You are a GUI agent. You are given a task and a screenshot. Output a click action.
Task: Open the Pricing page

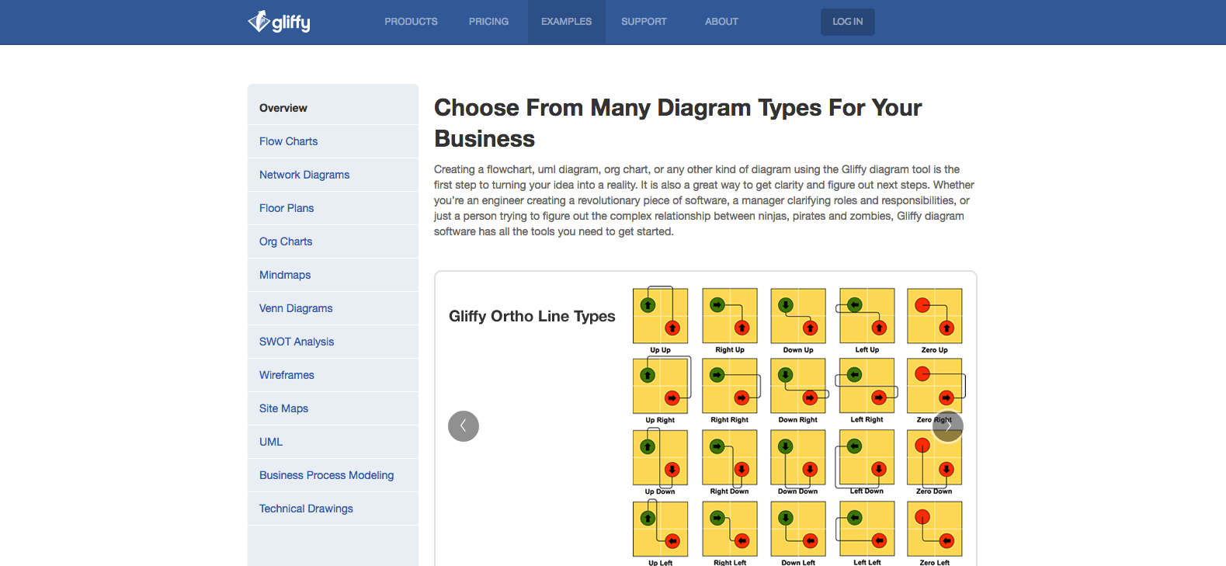(x=488, y=22)
